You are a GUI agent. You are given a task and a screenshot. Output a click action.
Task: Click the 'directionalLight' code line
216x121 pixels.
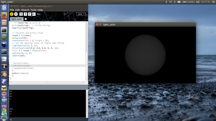click(x=35, y=48)
